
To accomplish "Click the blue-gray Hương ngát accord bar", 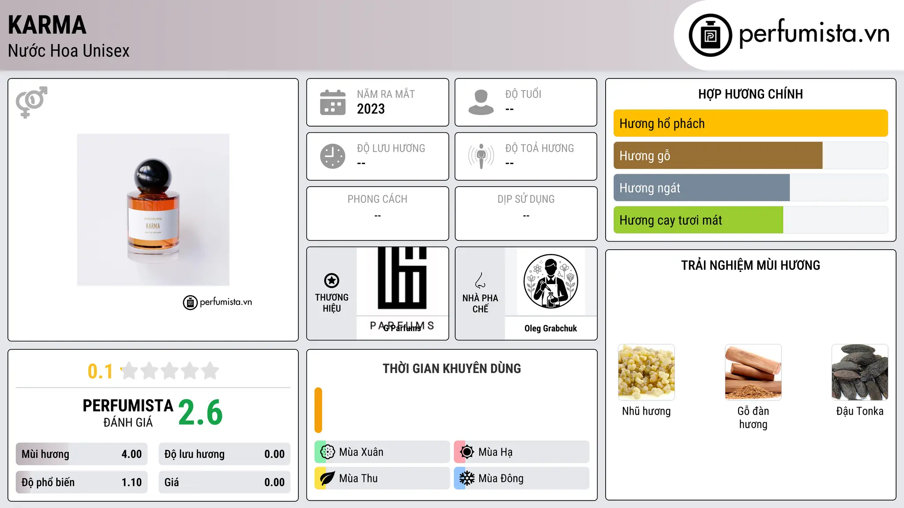I will click(x=702, y=188).
